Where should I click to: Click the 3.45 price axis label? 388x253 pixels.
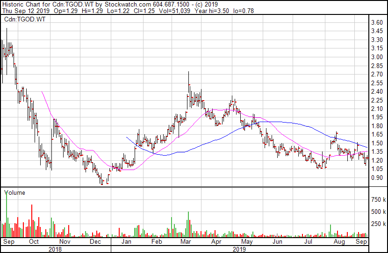point(377,31)
